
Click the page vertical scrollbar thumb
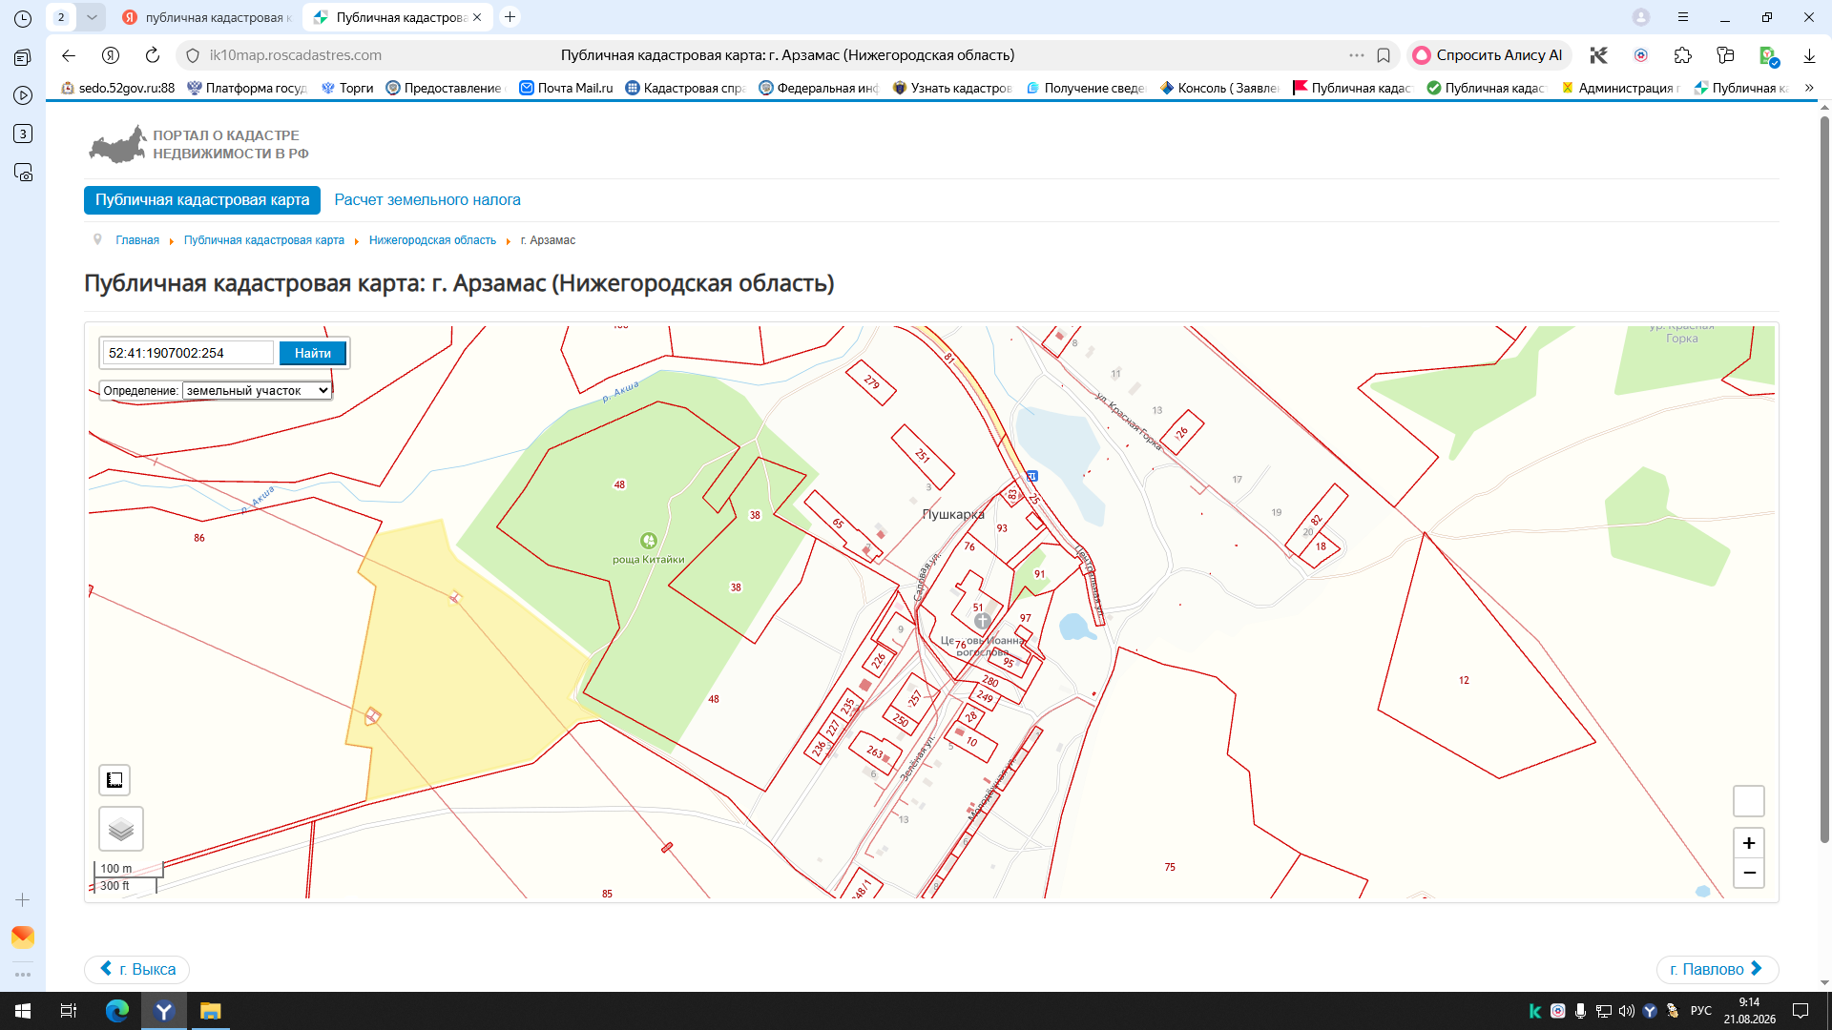(1824, 477)
